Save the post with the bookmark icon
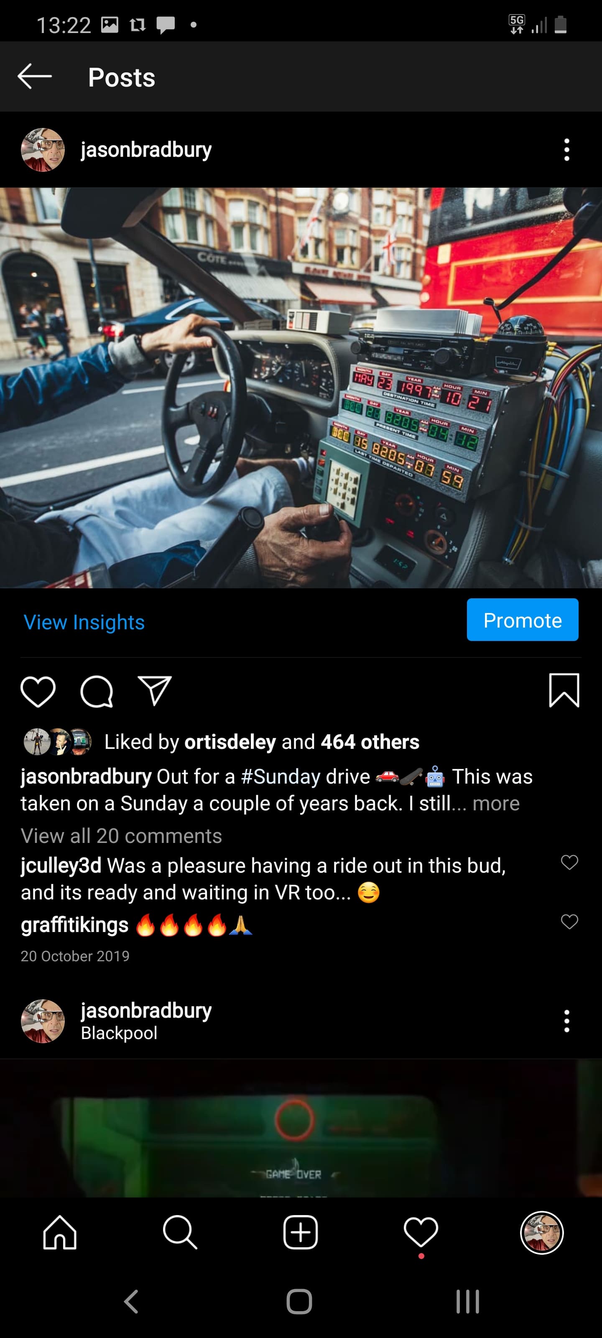The image size is (602, 1338). (564, 690)
